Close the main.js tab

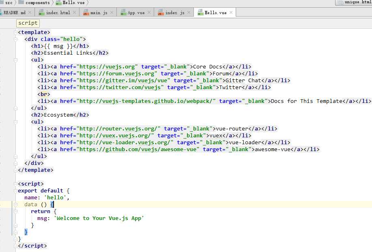click(112, 12)
